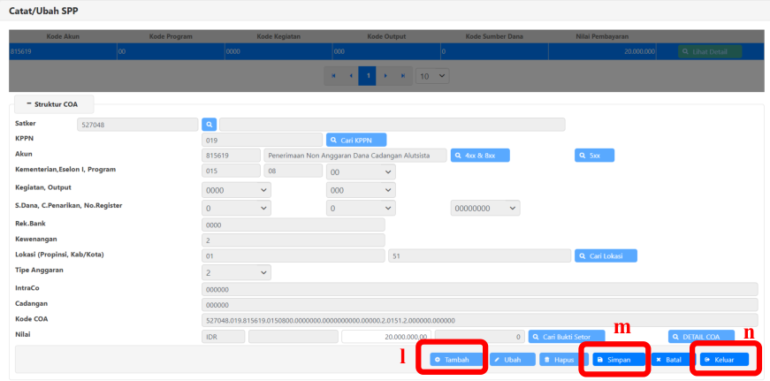The height and width of the screenshot is (381, 770).
Task: Open the Program dropdown showing 00
Action: point(360,171)
